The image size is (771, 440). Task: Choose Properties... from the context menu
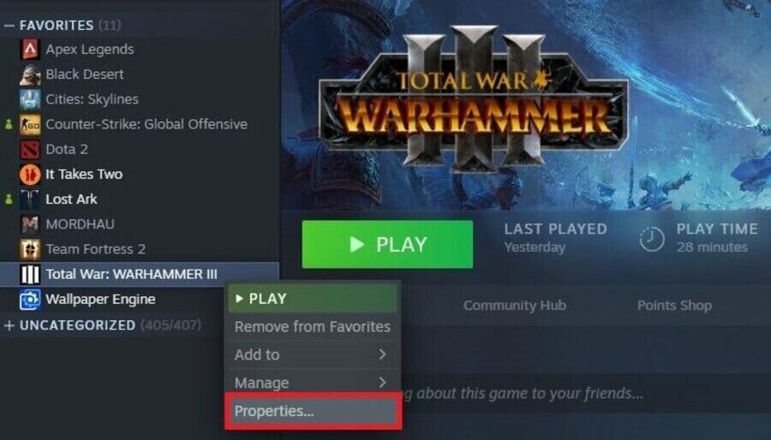pos(313,411)
